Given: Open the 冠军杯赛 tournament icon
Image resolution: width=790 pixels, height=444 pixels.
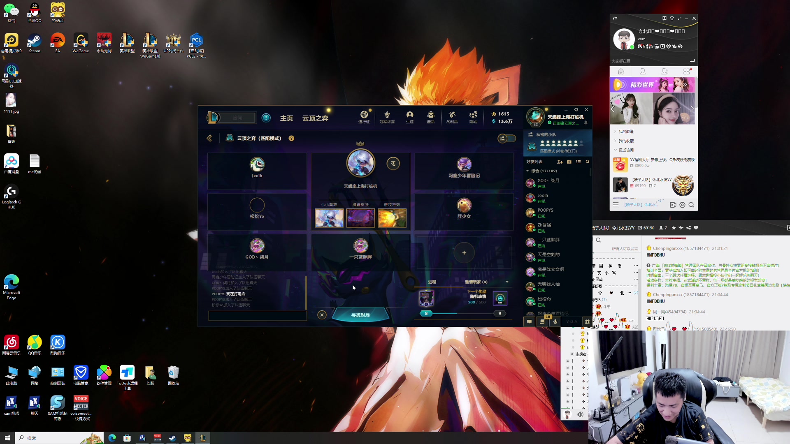Looking at the screenshot, I should point(387,117).
